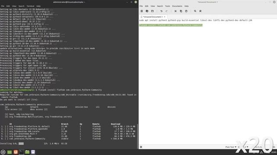This screenshot has height=155, width=277.
Task: Open the Terminal window's View menu
Action: point(14,6)
